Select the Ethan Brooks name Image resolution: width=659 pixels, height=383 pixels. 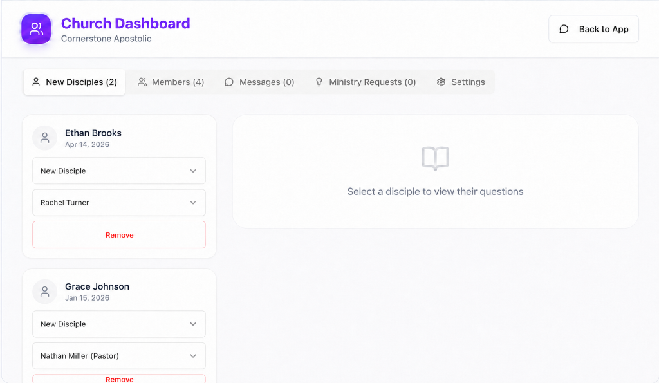click(93, 133)
